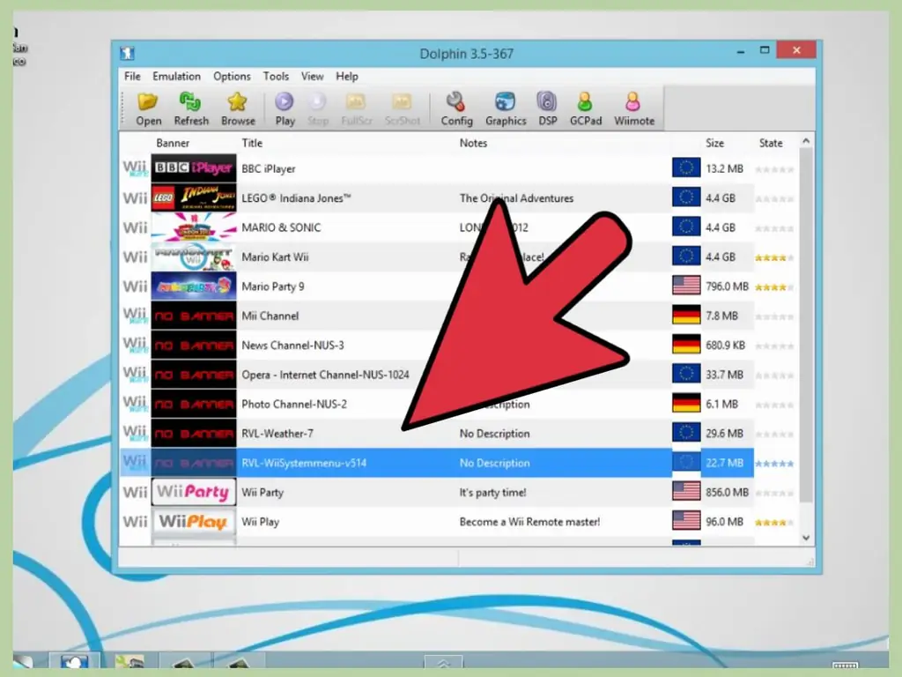
Task: Click the scrollbar up arrow
Action: (x=806, y=141)
